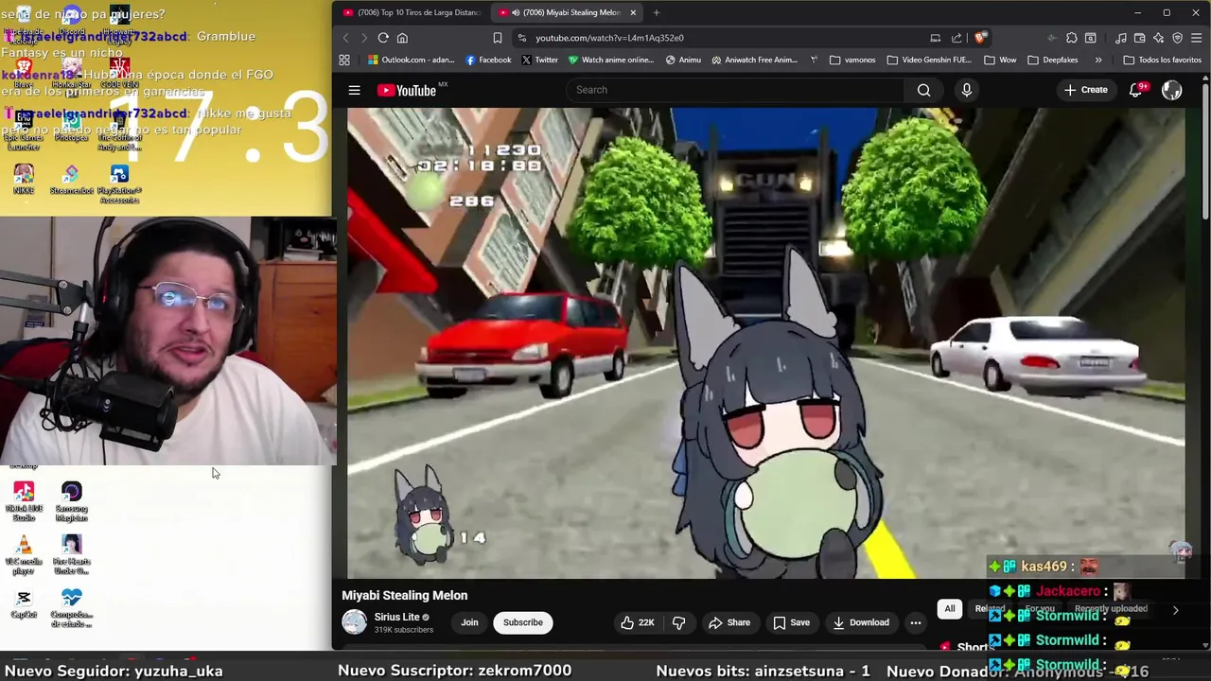Open Todos los favoritos folder
Image resolution: width=1211 pixels, height=681 pixels.
click(1163, 60)
